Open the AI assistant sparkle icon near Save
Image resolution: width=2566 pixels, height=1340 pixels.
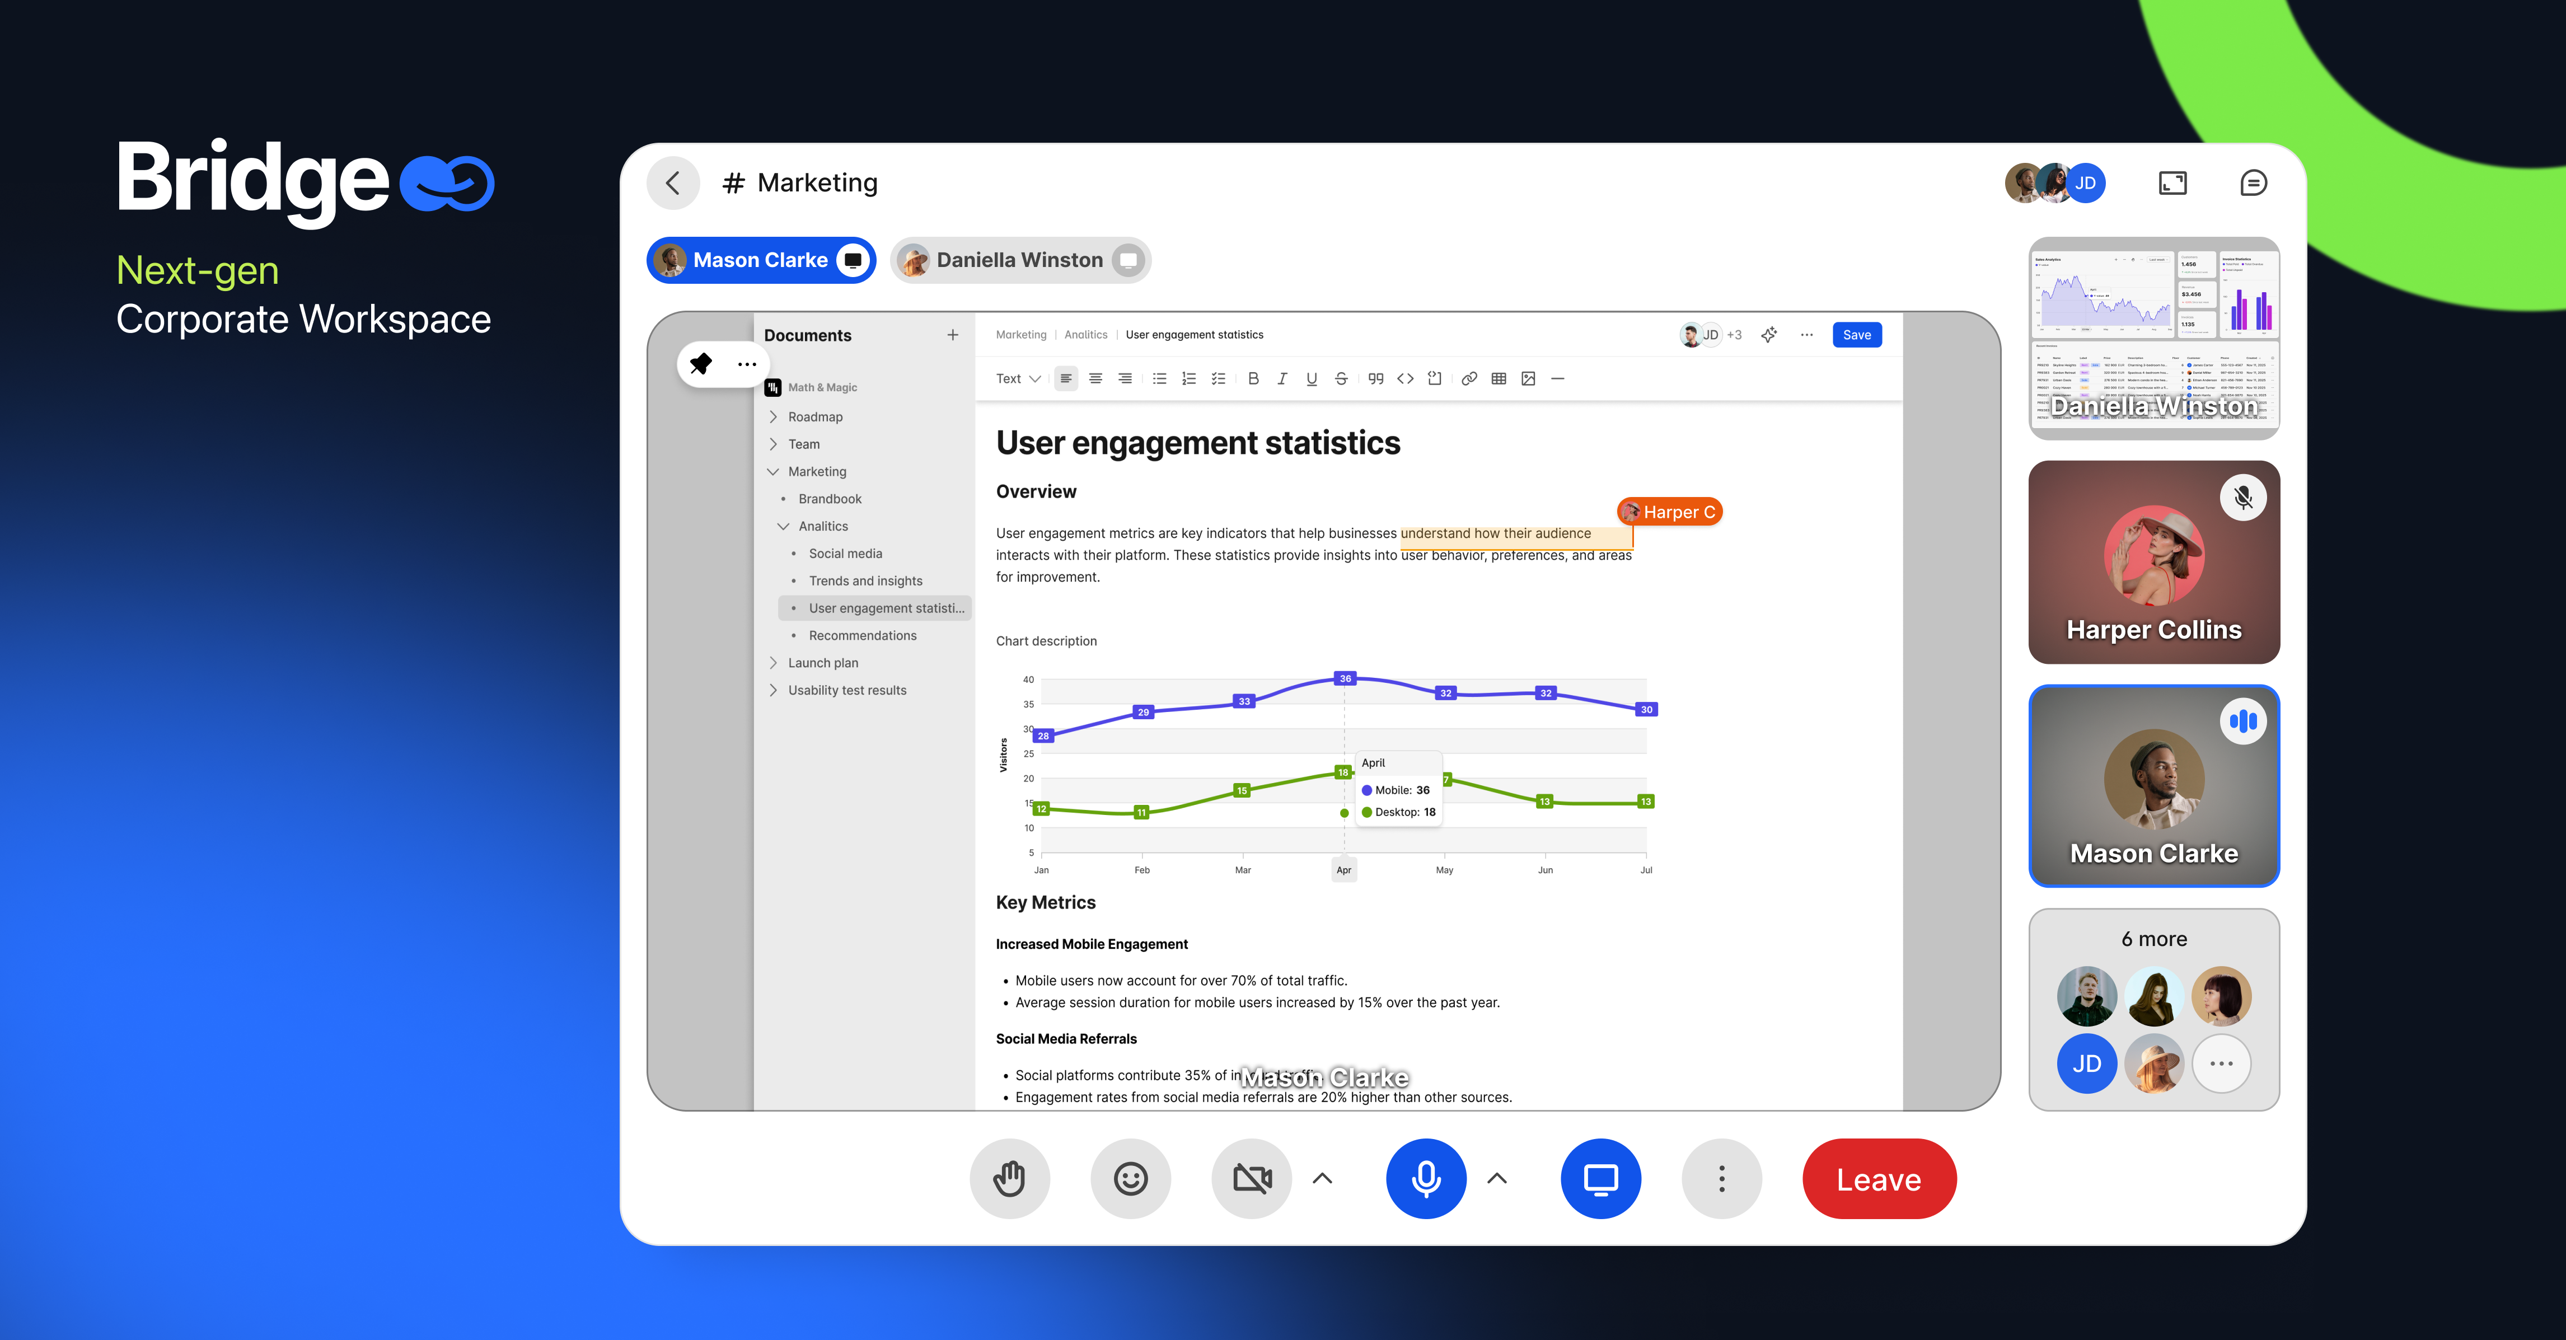[1769, 335]
